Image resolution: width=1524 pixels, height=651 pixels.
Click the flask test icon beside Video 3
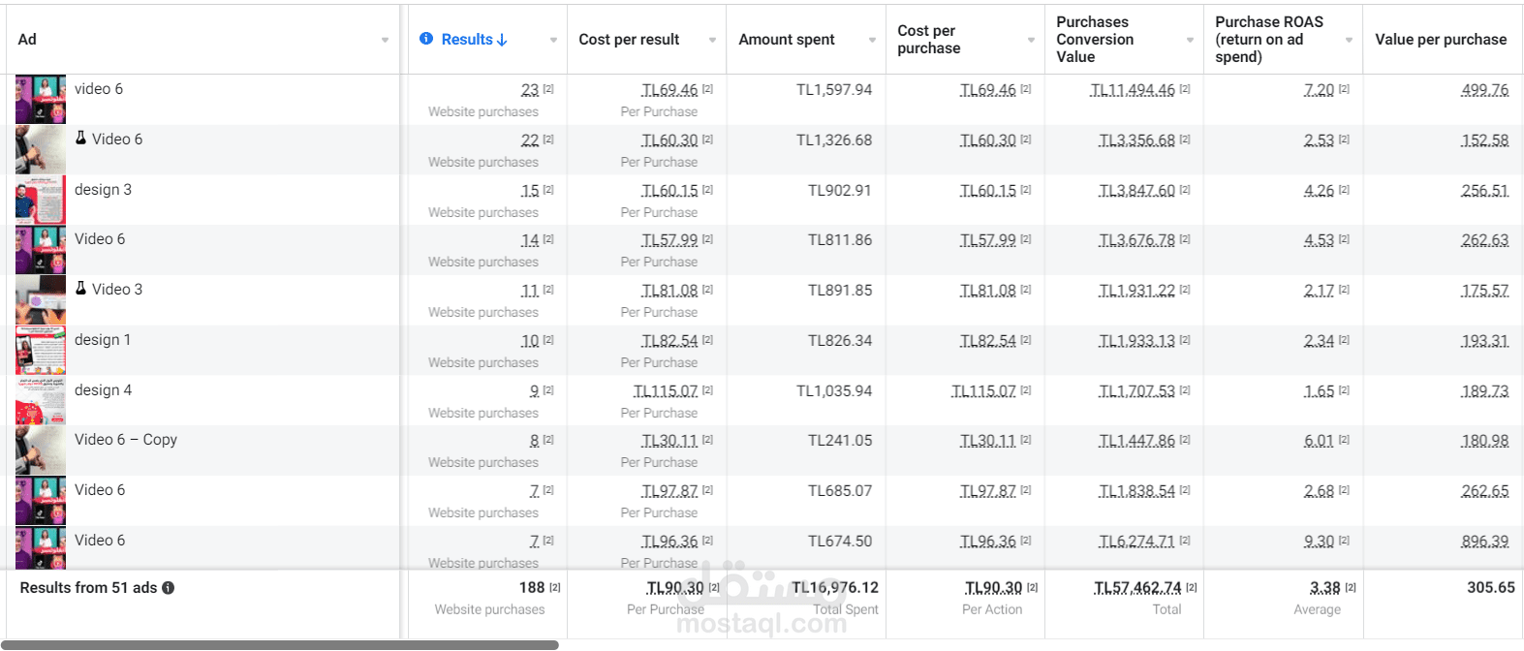pos(81,289)
